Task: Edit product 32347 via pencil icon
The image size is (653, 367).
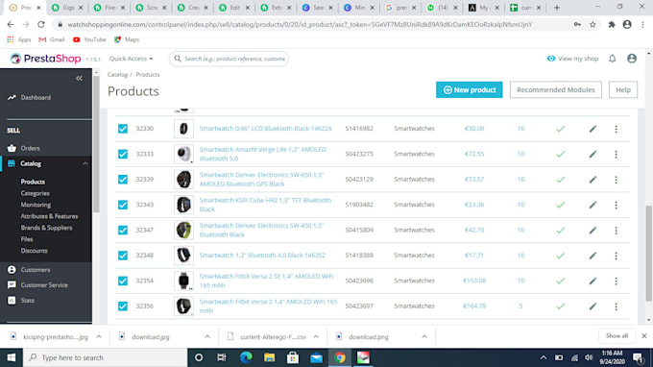Action: tap(593, 231)
